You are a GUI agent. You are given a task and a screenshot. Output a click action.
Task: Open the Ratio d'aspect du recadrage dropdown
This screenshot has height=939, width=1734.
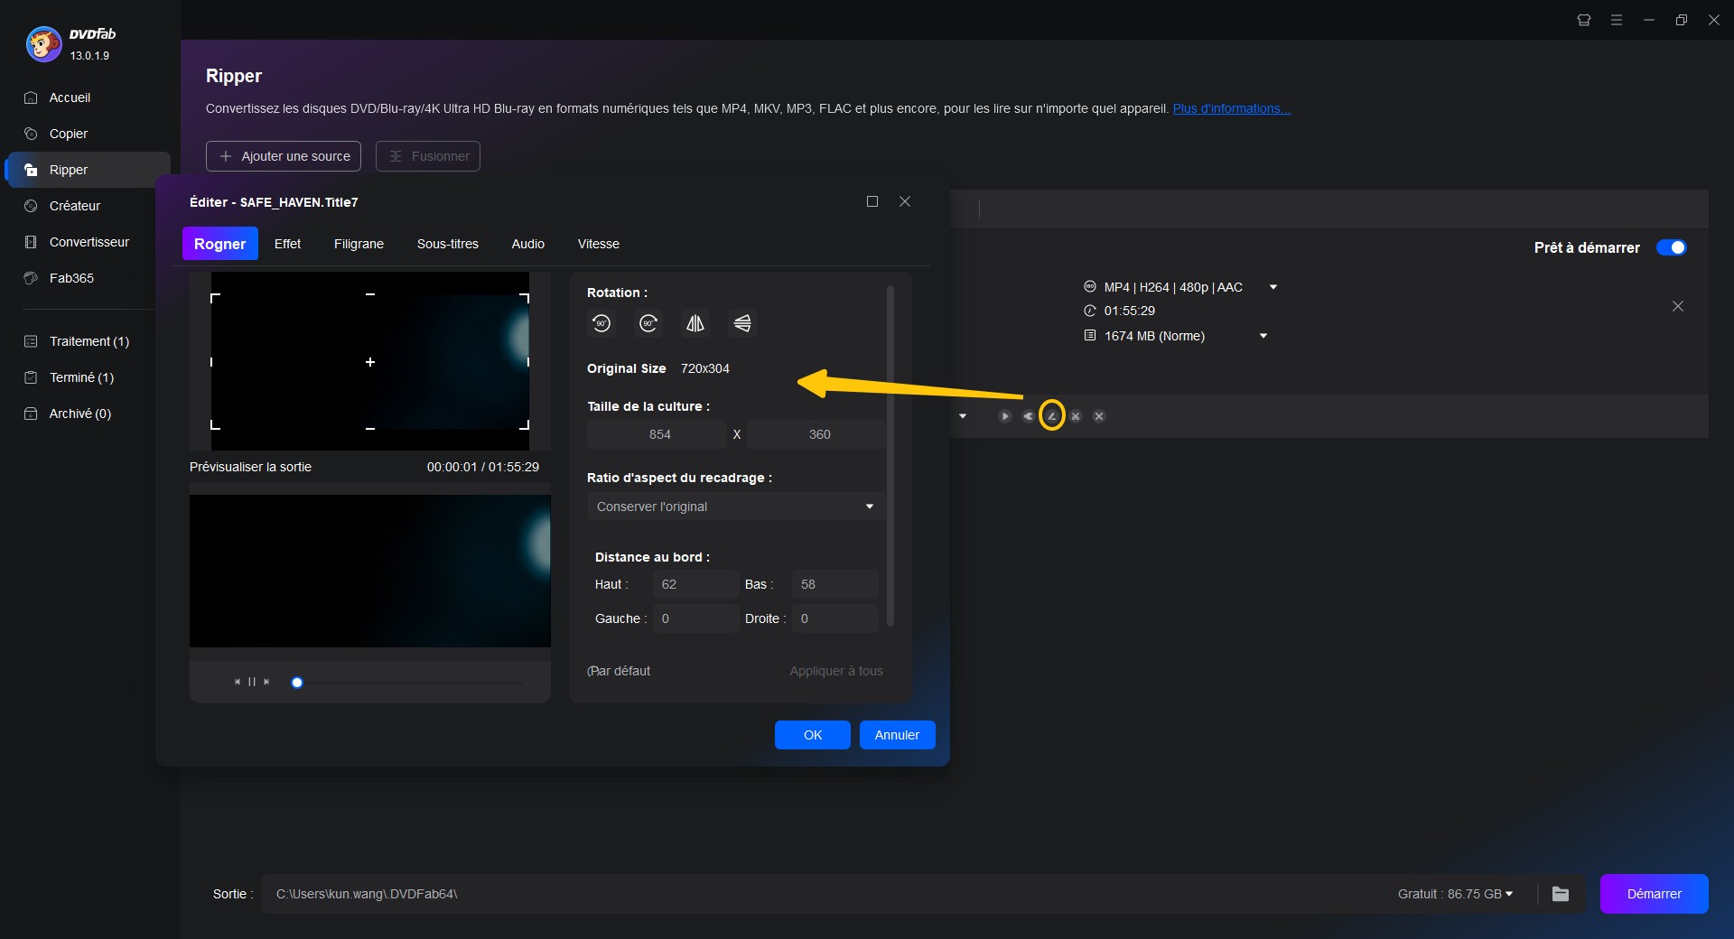736,507
